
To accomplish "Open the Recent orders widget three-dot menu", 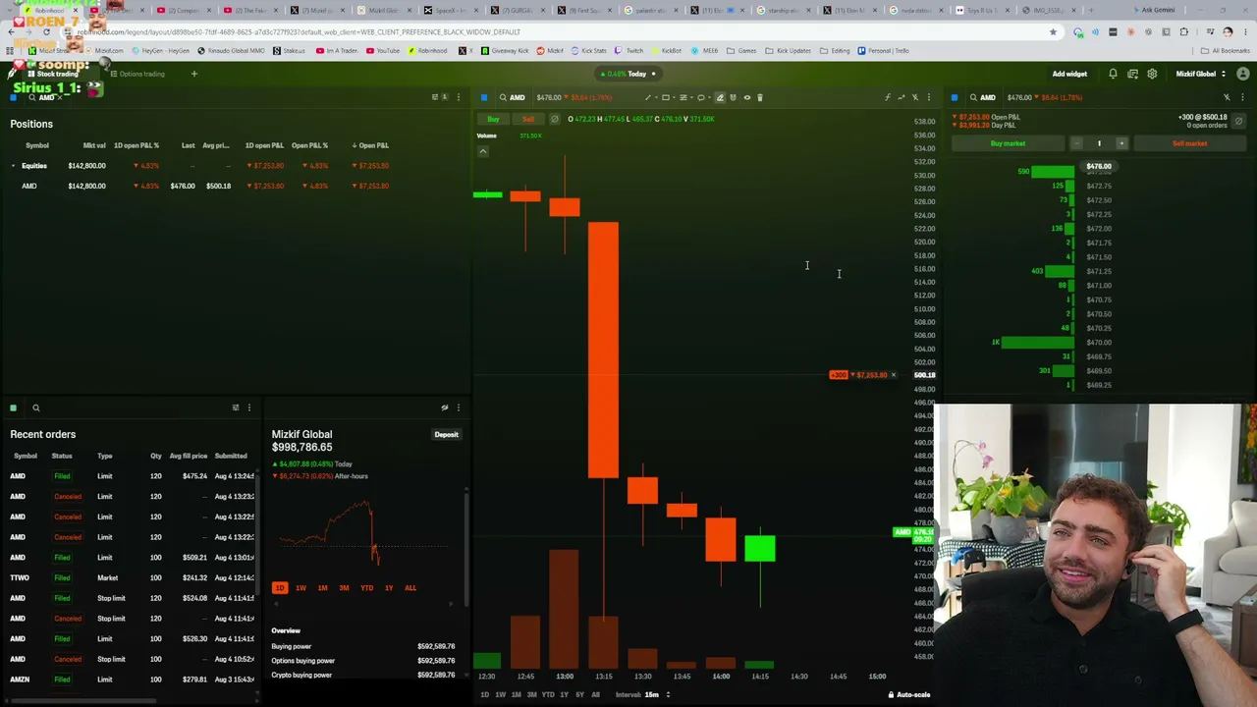I will [x=248, y=408].
